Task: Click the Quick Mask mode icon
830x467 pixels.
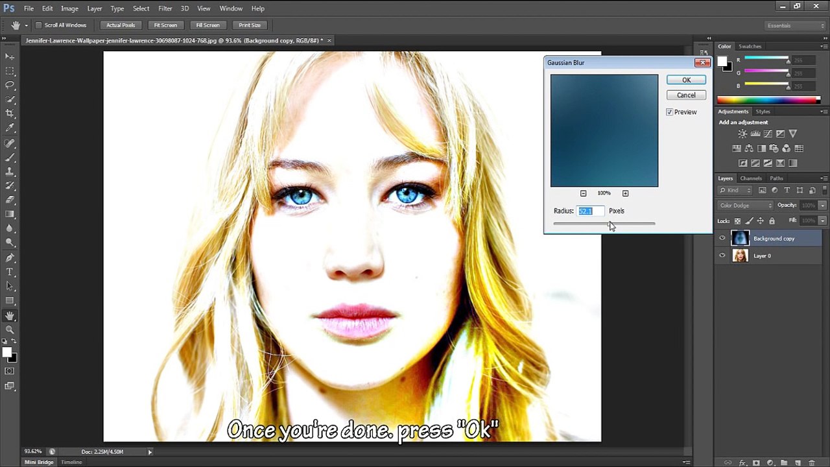Action: 10,371
